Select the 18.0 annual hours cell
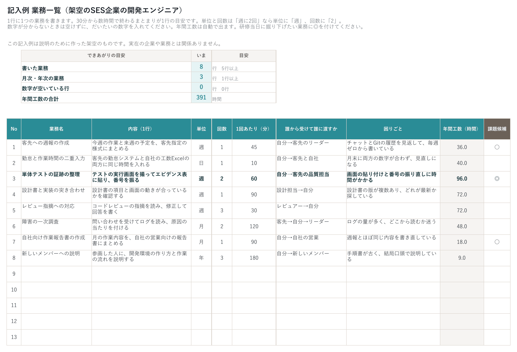Viewport: 517px width, 352px height. tap(462, 242)
